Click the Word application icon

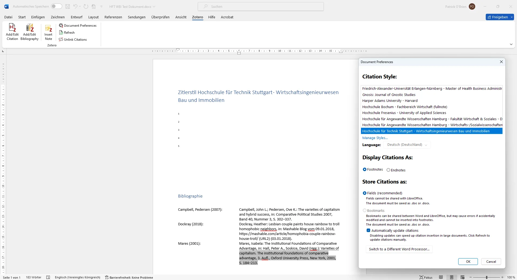coord(6,6)
